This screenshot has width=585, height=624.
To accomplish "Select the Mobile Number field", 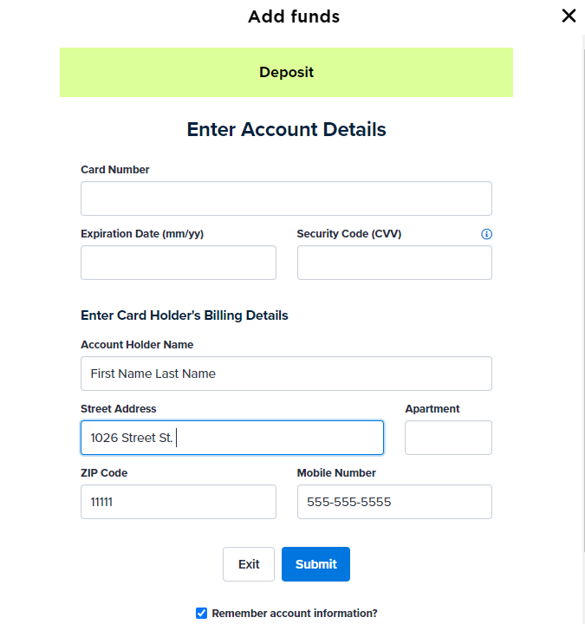I will pos(394,502).
